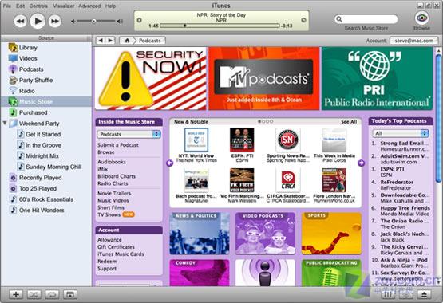The height and width of the screenshot is (303, 443).
Task: Click the TV Shows link
Action: (x=109, y=214)
